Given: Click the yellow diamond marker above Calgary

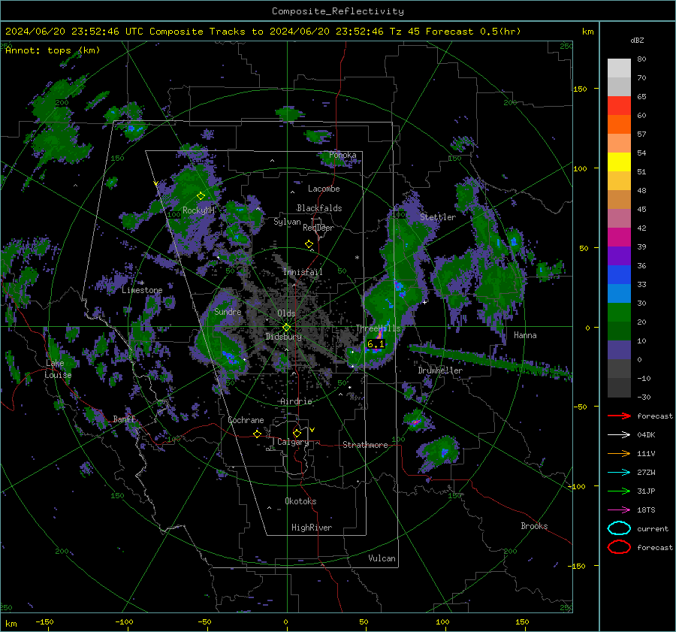Looking at the screenshot, I should (x=297, y=433).
